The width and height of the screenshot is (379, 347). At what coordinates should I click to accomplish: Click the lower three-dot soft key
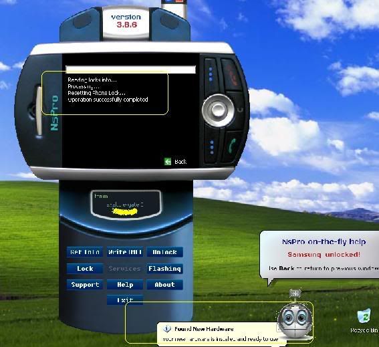tap(212, 147)
